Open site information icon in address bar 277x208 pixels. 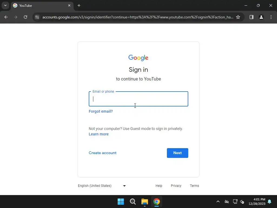tap(37, 17)
